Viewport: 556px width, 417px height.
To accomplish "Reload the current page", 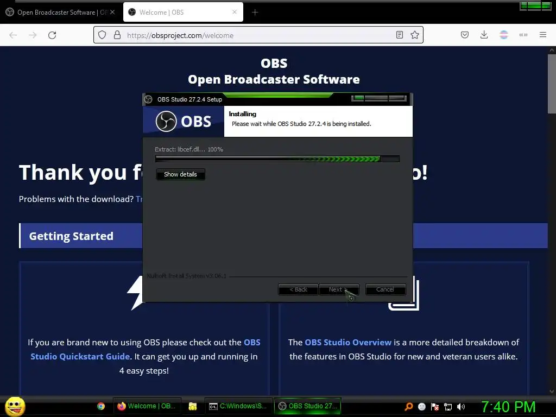I will tap(52, 35).
